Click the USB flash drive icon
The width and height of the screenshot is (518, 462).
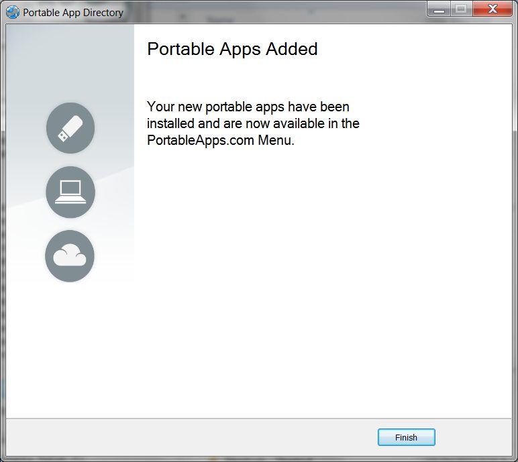[70, 128]
